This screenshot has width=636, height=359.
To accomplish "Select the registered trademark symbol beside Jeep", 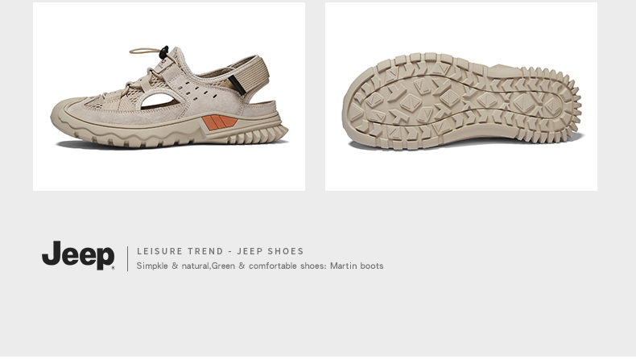I will point(113,268).
